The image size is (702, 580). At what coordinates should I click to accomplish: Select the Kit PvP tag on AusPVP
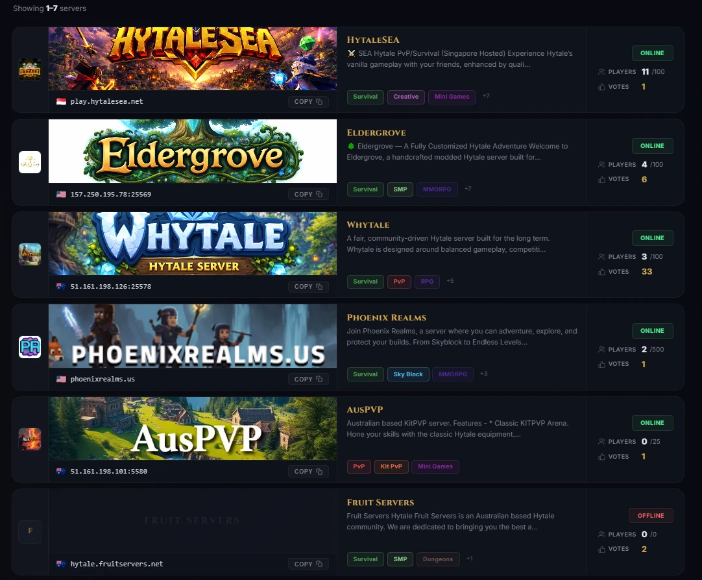click(x=391, y=466)
